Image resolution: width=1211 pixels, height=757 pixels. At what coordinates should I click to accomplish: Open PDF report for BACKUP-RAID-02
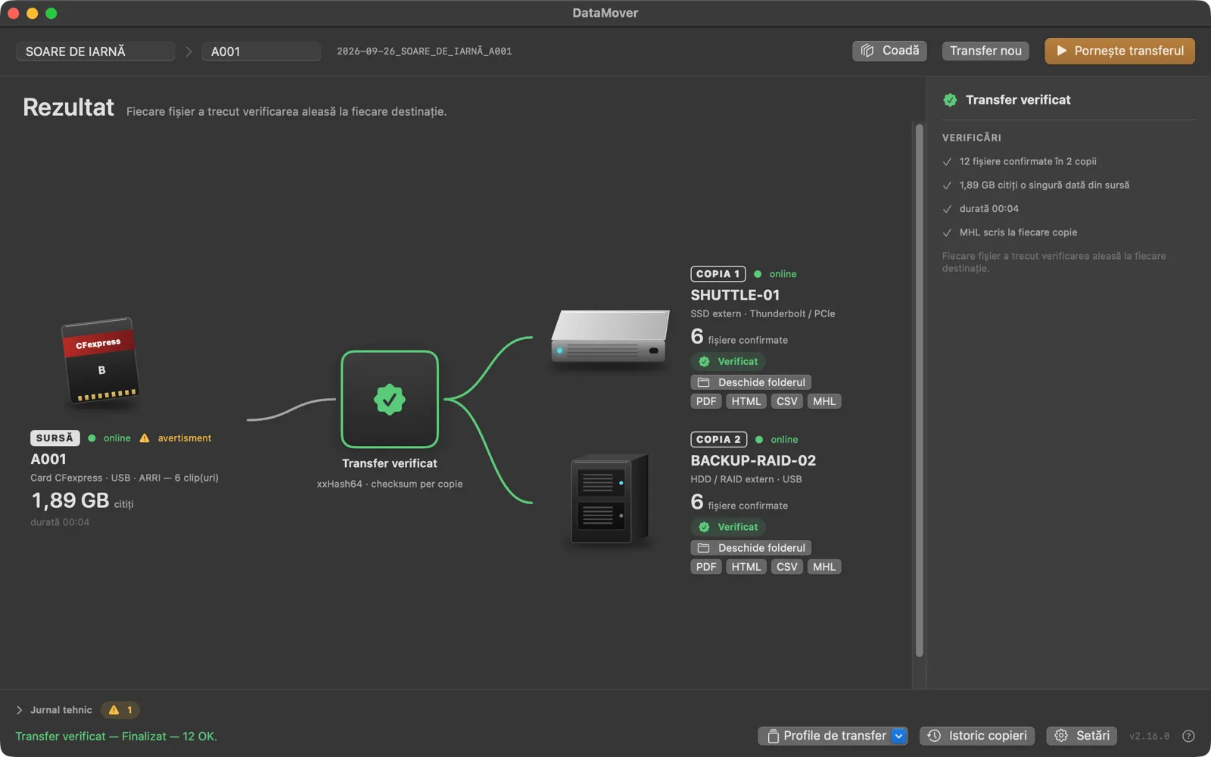point(706,567)
